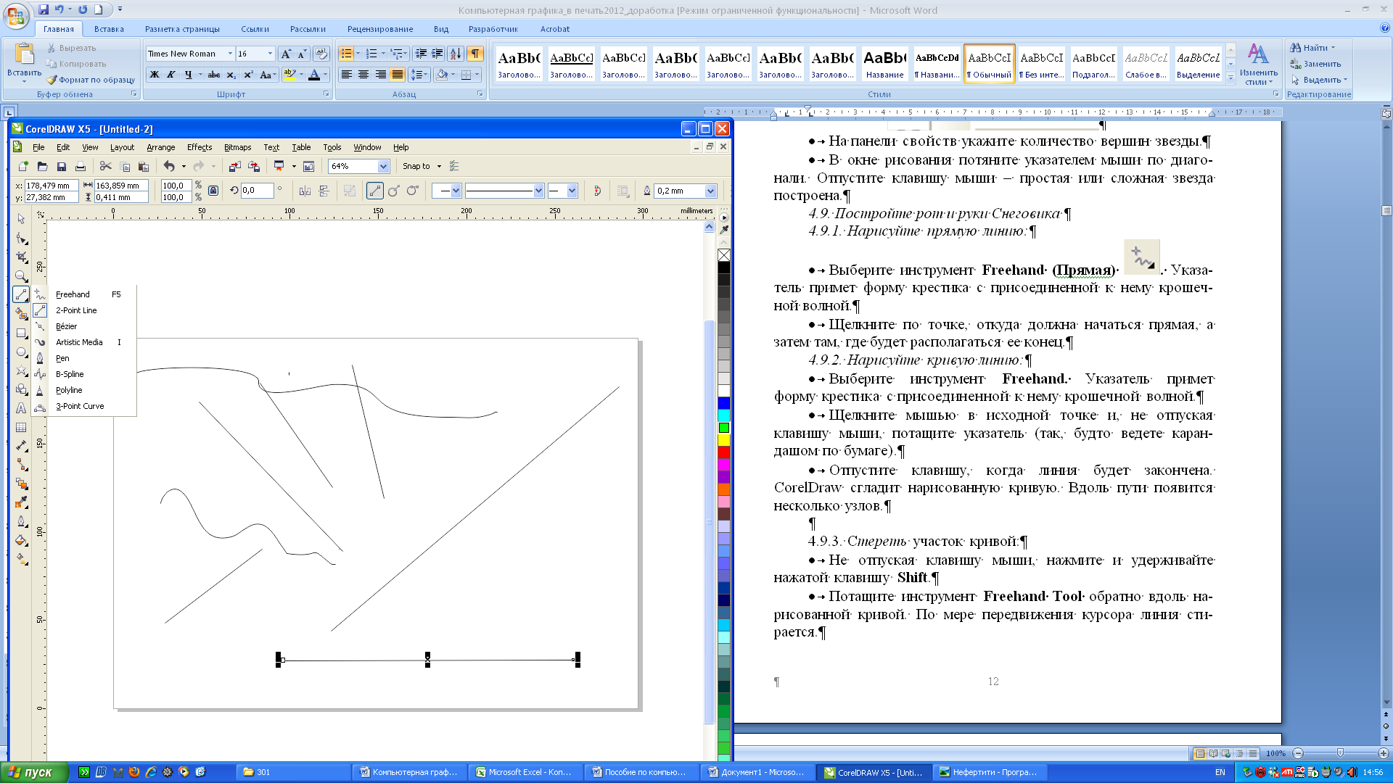Click the Save icon in CorelDRAW toolbar
This screenshot has width=1393, height=783.
tap(62, 167)
